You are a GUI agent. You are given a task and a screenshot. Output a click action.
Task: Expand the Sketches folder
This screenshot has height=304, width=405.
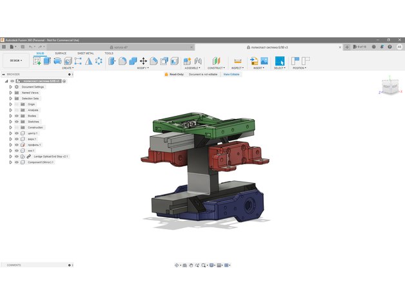click(x=10, y=122)
